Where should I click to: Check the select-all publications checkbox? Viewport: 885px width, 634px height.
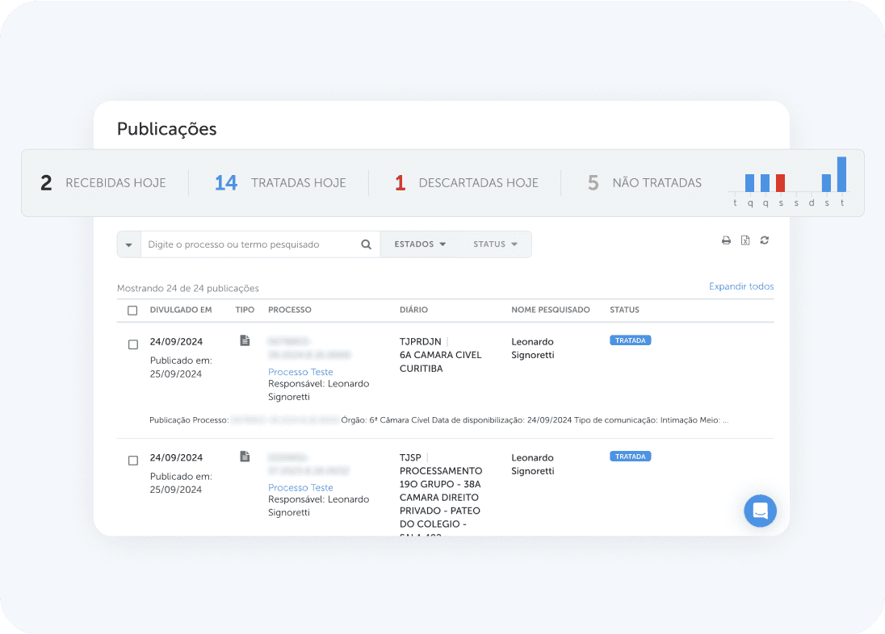[x=133, y=310]
